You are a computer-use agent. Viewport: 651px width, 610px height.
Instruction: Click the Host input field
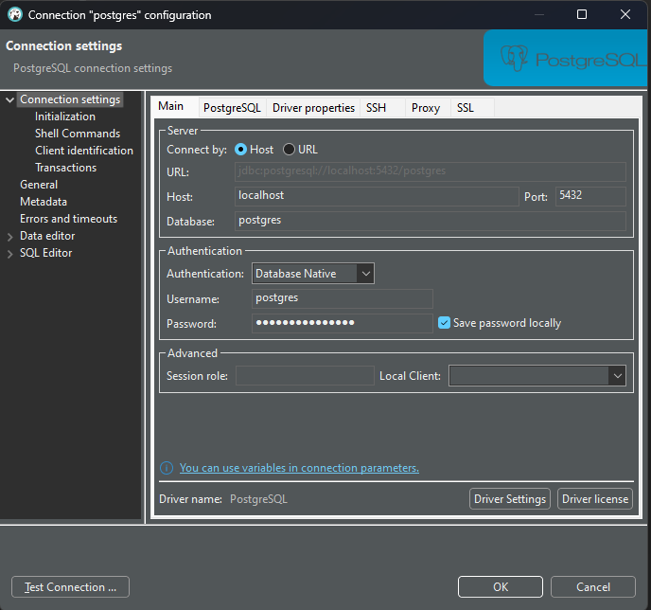coord(377,196)
